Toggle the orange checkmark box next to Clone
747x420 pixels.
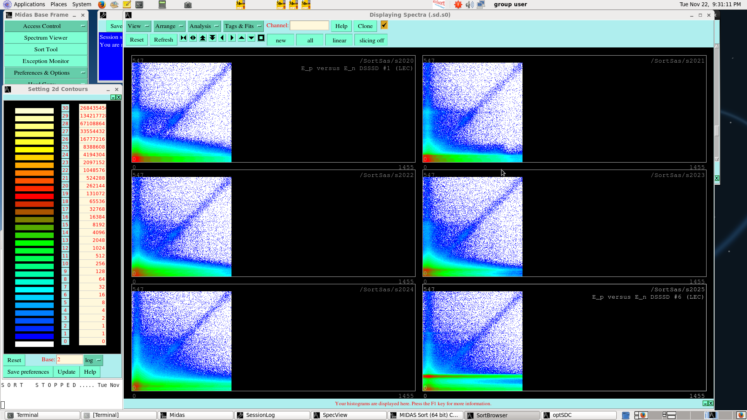pyautogui.click(x=384, y=25)
